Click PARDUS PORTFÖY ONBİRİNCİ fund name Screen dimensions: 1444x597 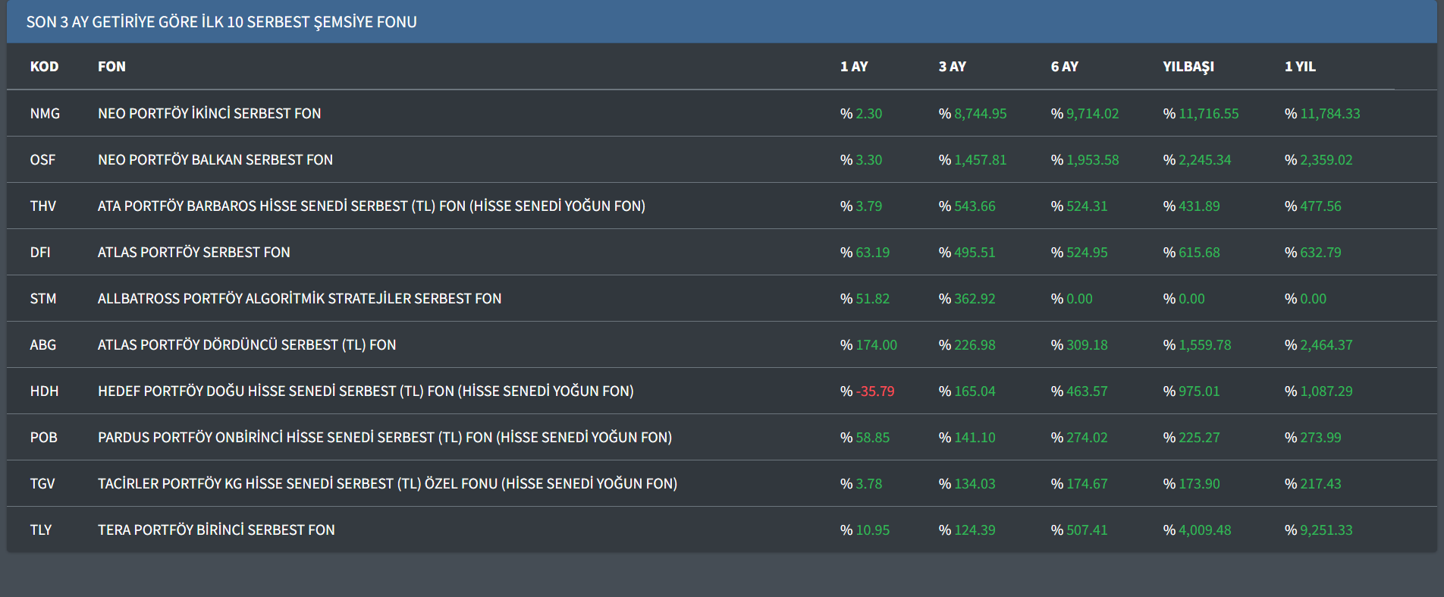[x=385, y=438]
